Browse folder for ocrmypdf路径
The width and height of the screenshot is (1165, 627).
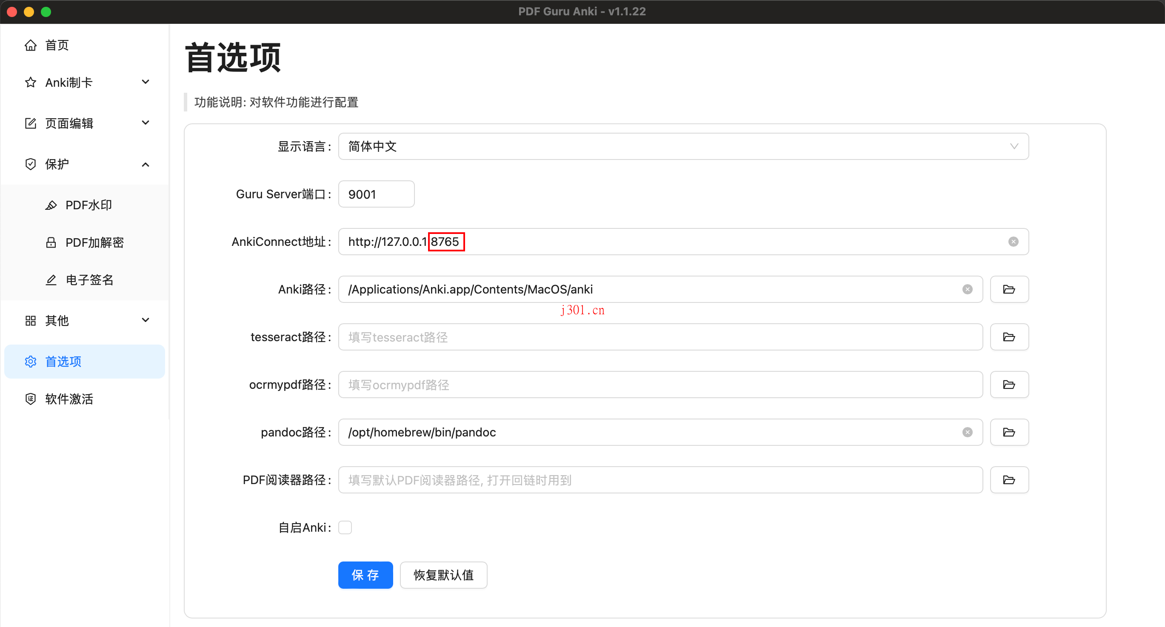click(x=1009, y=385)
